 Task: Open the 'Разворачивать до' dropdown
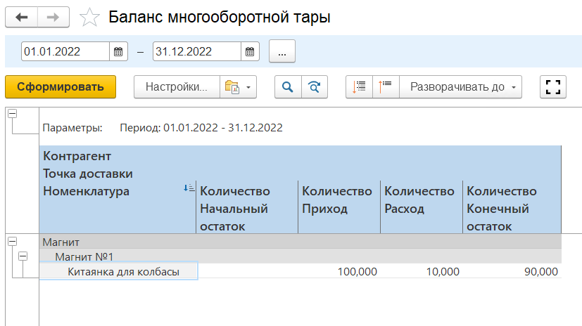(460, 87)
